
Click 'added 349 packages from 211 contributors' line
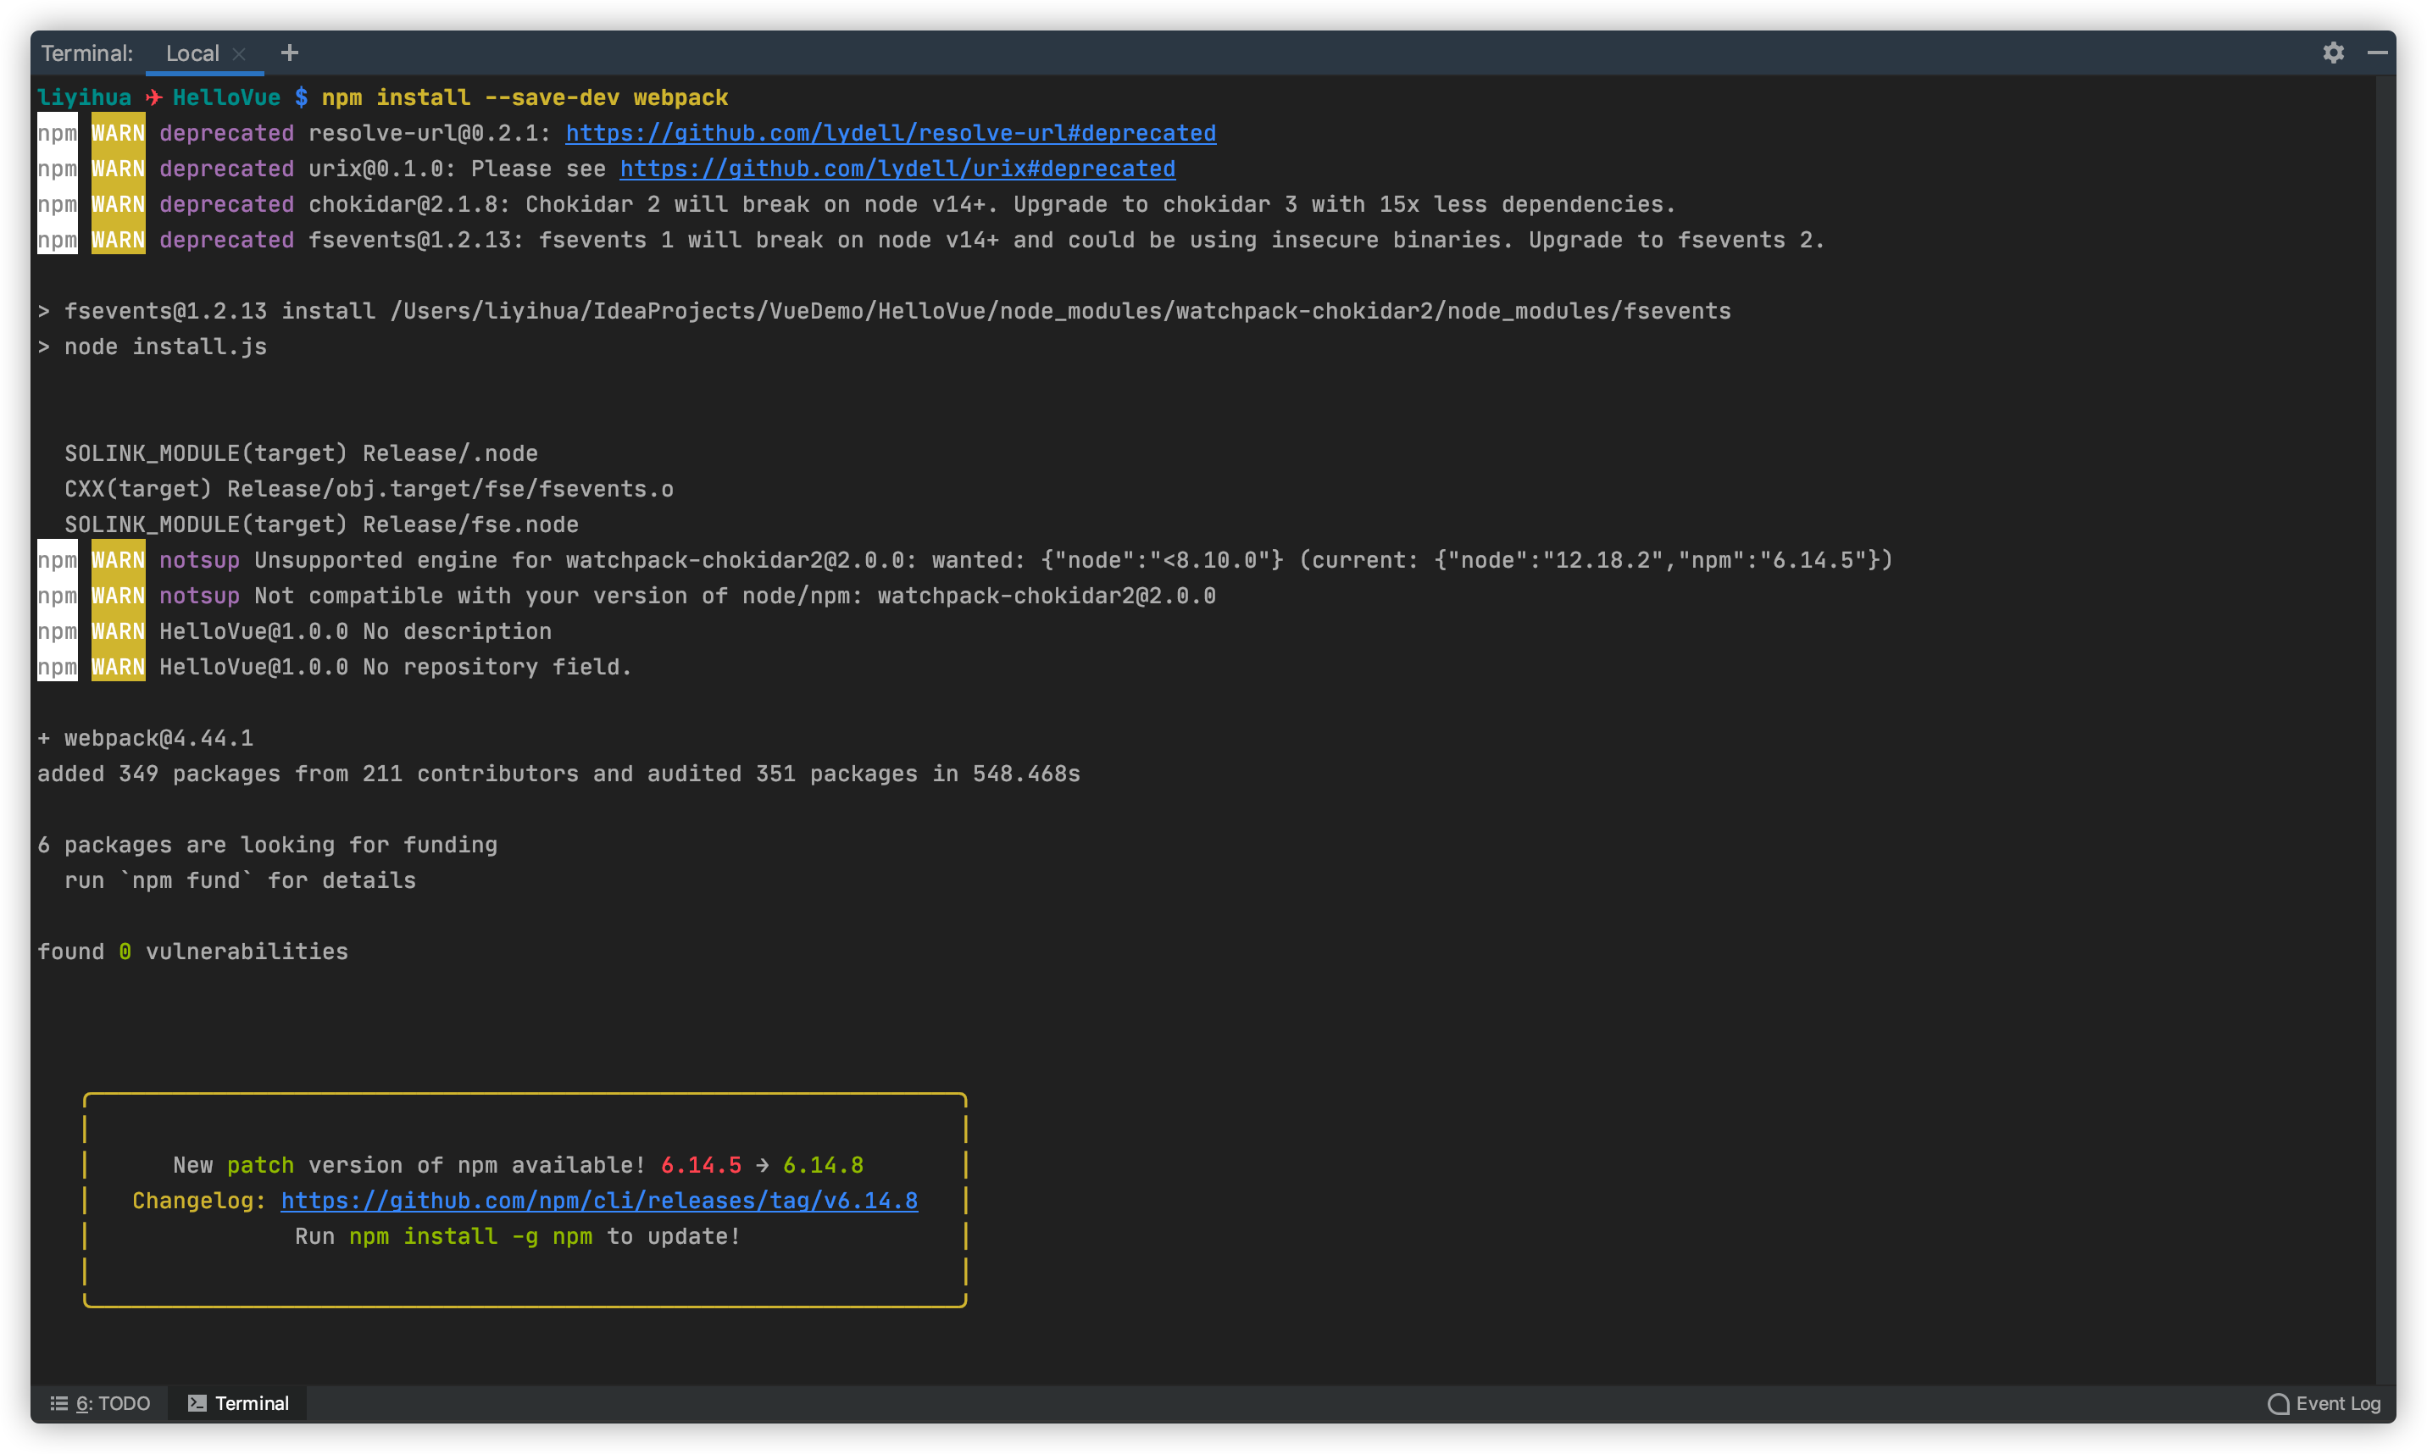[558, 774]
